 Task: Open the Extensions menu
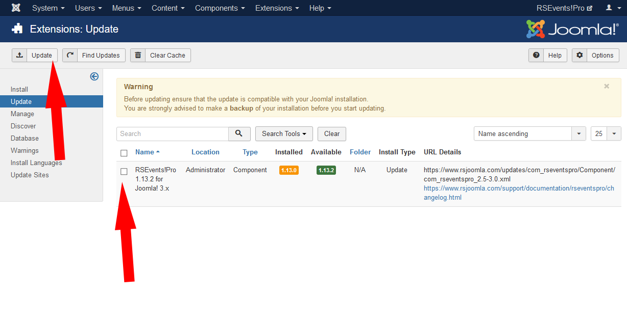click(277, 8)
